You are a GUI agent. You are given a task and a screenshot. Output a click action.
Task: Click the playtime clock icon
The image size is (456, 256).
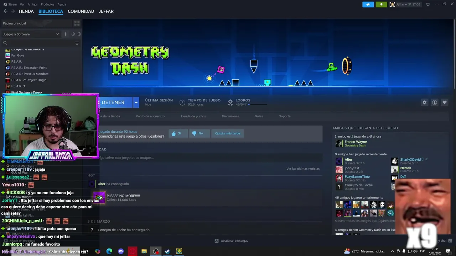[x=182, y=102]
